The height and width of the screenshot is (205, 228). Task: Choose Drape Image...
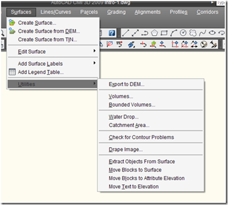point(151,149)
